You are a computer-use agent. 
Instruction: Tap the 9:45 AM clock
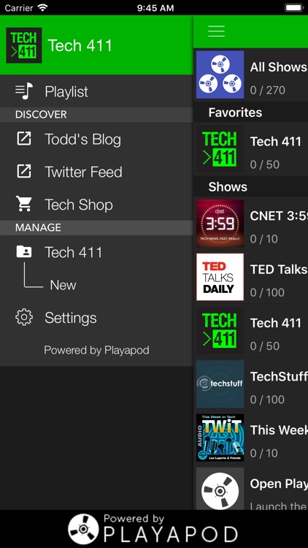pyautogui.click(x=155, y=8)
